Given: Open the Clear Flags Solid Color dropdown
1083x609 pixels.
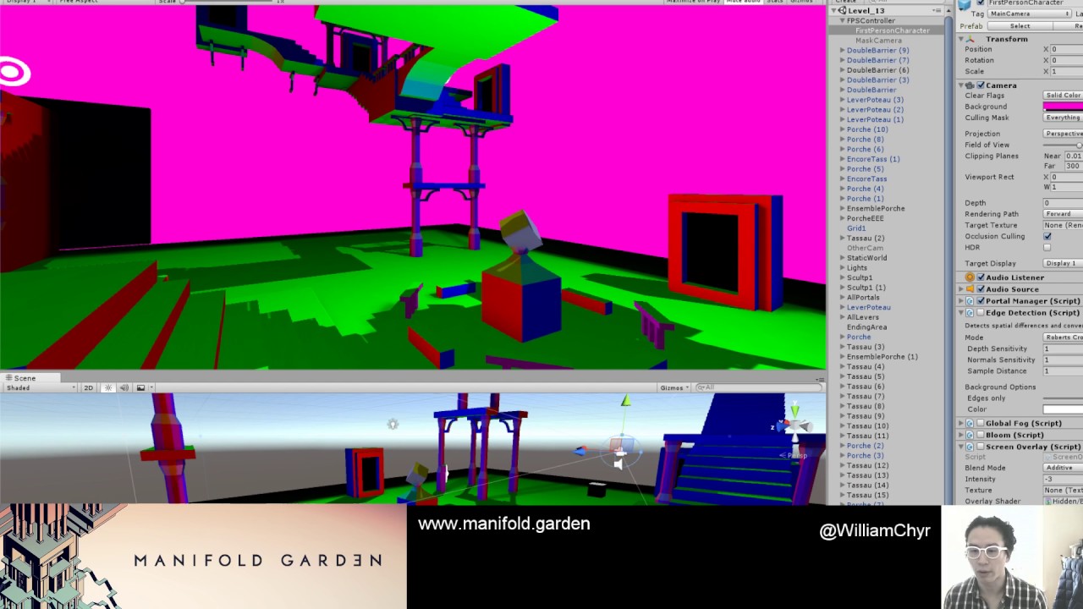Looking at the screenshot, I should pyautogui.click(x=1064, y=96).
